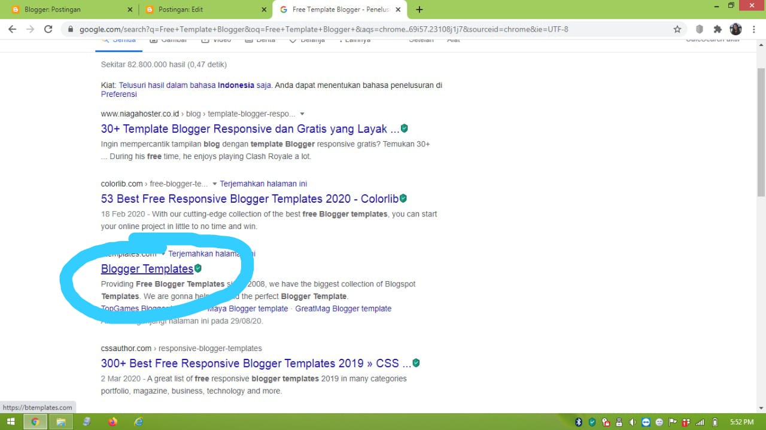766x430 pixels.
Task: Close the Blogger: Postingan tab
Action: tap(130, 10)
